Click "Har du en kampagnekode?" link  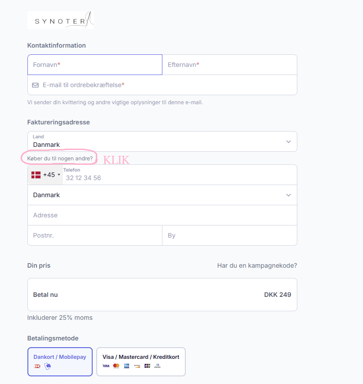tap(257, 265)
